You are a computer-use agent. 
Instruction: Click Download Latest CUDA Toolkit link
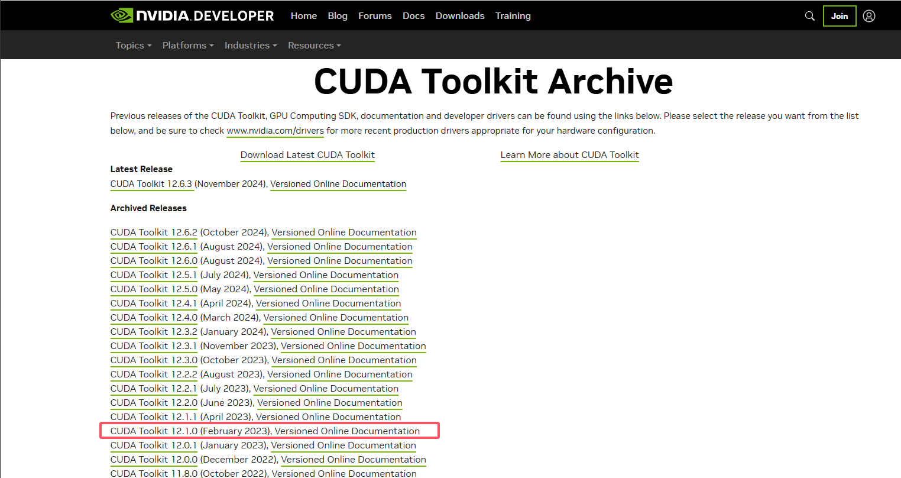pos(307,155)
